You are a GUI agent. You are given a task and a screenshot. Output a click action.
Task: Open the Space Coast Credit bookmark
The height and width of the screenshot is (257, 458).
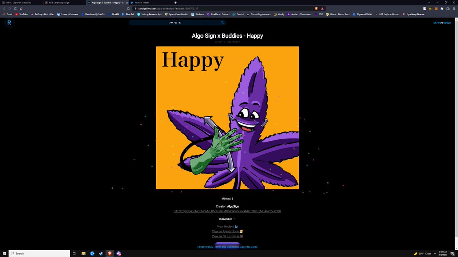[176, 14]
